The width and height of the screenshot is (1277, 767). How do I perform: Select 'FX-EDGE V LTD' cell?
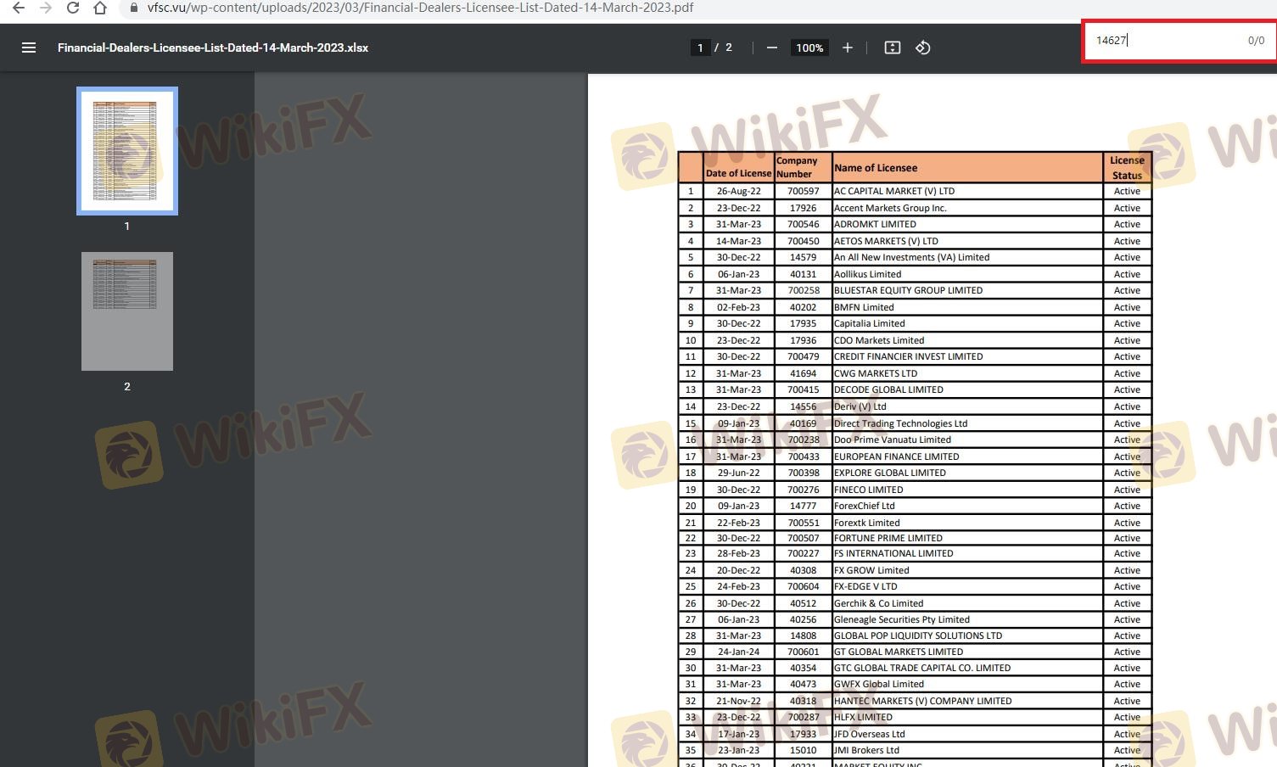click(x=967, y=586)
